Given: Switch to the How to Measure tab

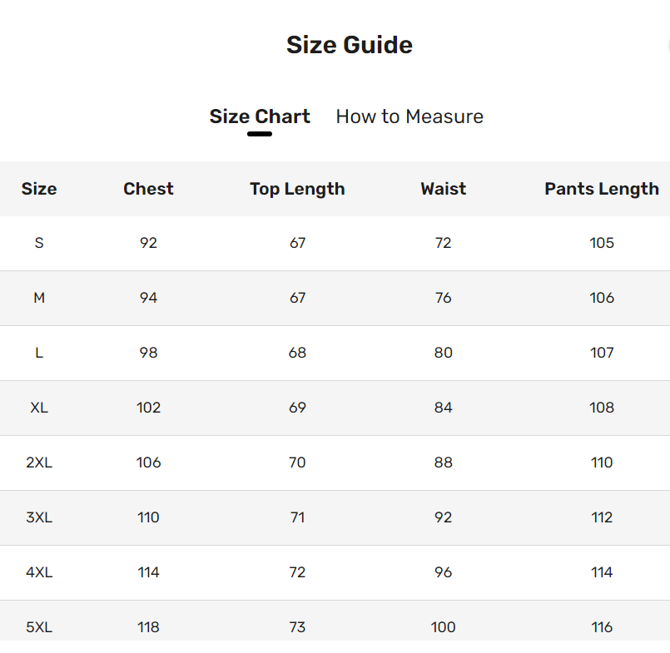Looking at the screenshot, I should [x=409, y=116].
